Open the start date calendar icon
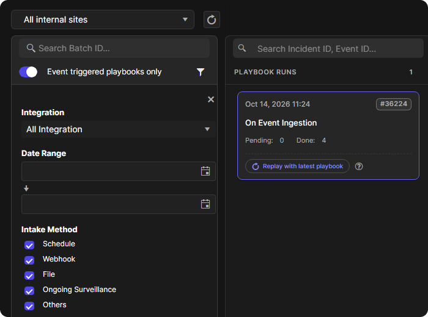The image size is (428, 317). point(205,171)
